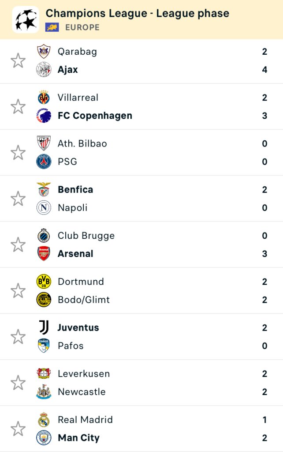Click the Champions League competition logo
This screenshot has width=283, height=452.
point(26,20)
